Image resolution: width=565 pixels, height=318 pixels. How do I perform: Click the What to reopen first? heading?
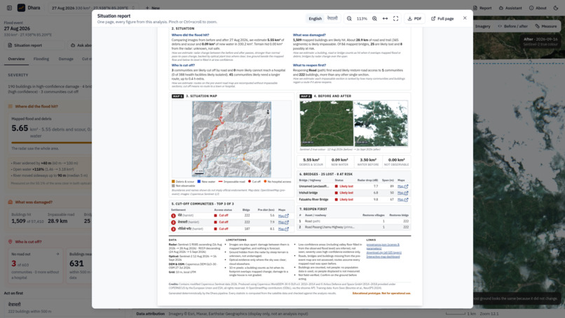[x=310, y=66]
